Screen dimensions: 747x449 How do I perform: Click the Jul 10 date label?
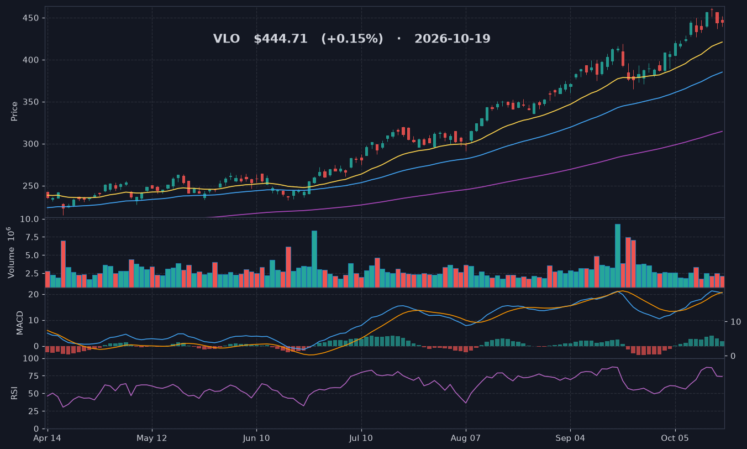click(x=361, y=438)
